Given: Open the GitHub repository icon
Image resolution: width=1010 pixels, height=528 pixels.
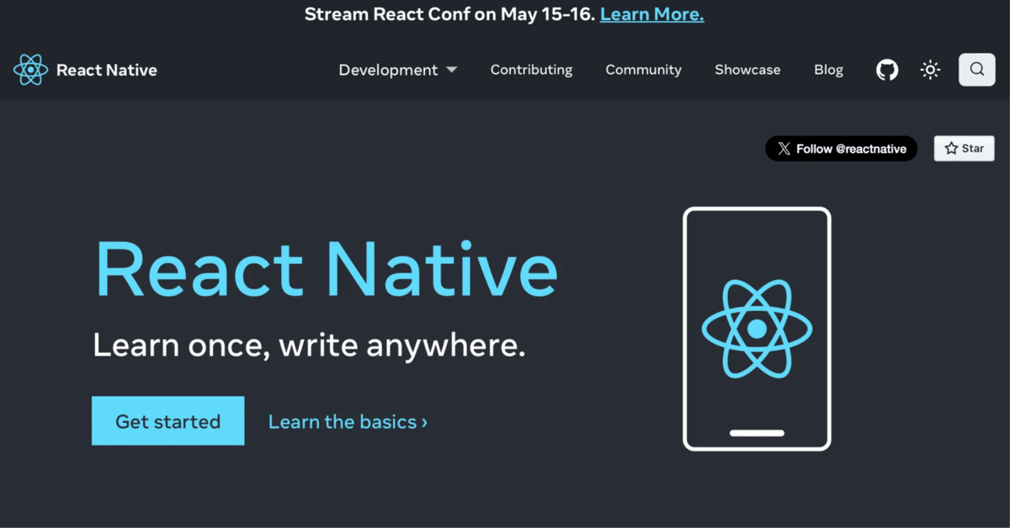Looking at the screenshot, I should click(x=887, y=70).
